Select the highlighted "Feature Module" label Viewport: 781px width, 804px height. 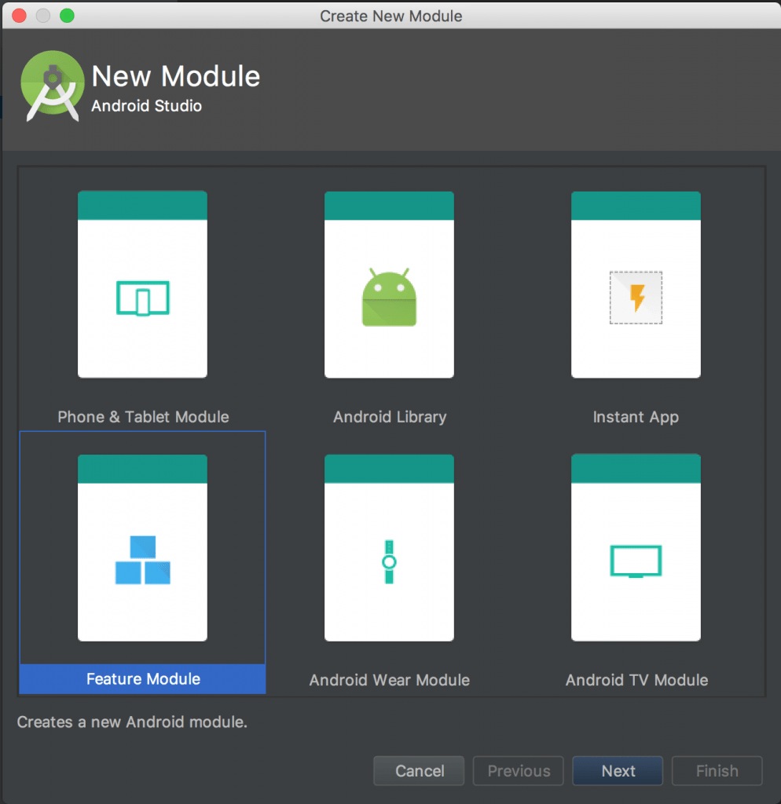(x=143, y=679)
